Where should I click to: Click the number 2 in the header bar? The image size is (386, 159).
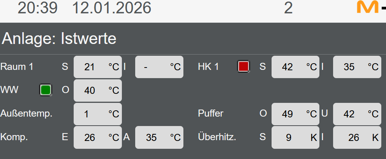point(288,8)
